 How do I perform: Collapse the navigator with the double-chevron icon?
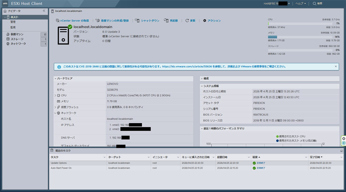pos(44,11)
